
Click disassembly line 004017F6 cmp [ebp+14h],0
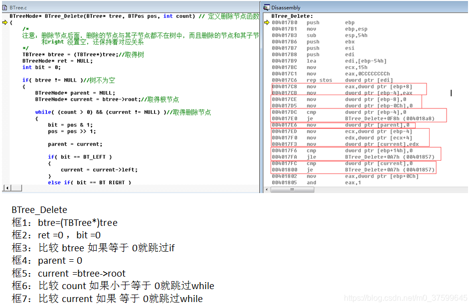(342, 150)
